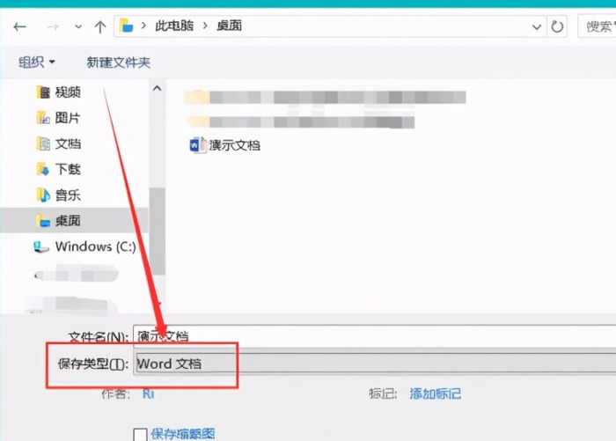Click the navigation pane scrollbar thumb
Screen dimensions: 616x441
coord(158,231)
